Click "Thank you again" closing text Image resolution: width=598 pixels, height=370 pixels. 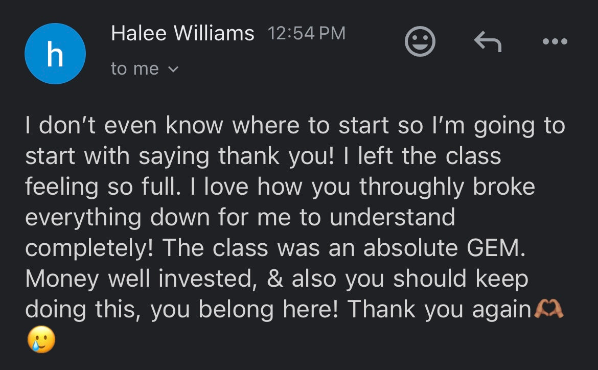[440, 310]
